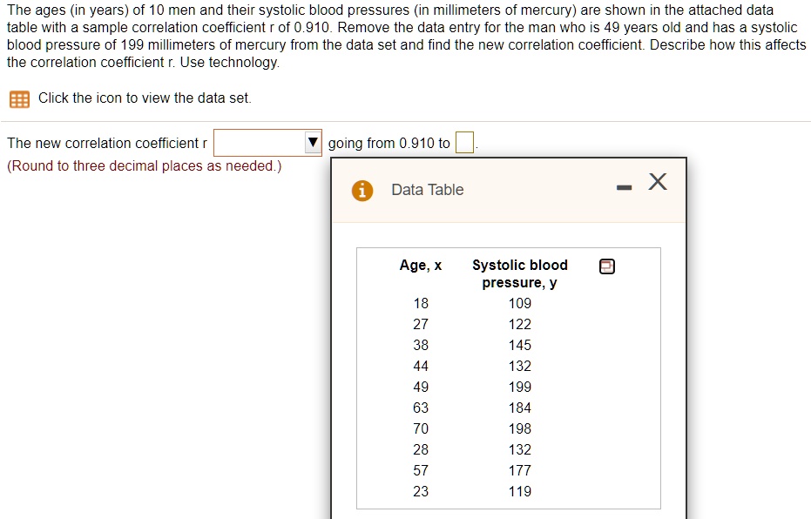Click the Data Table title text
The width and height of the screenshot is (811, 519).
tap(427, 190)
